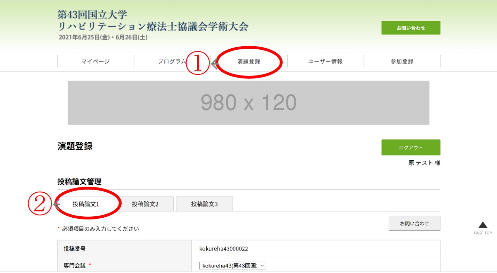Open the 投稿論文3 tab
Screen dimensions: 497x273
204,204
